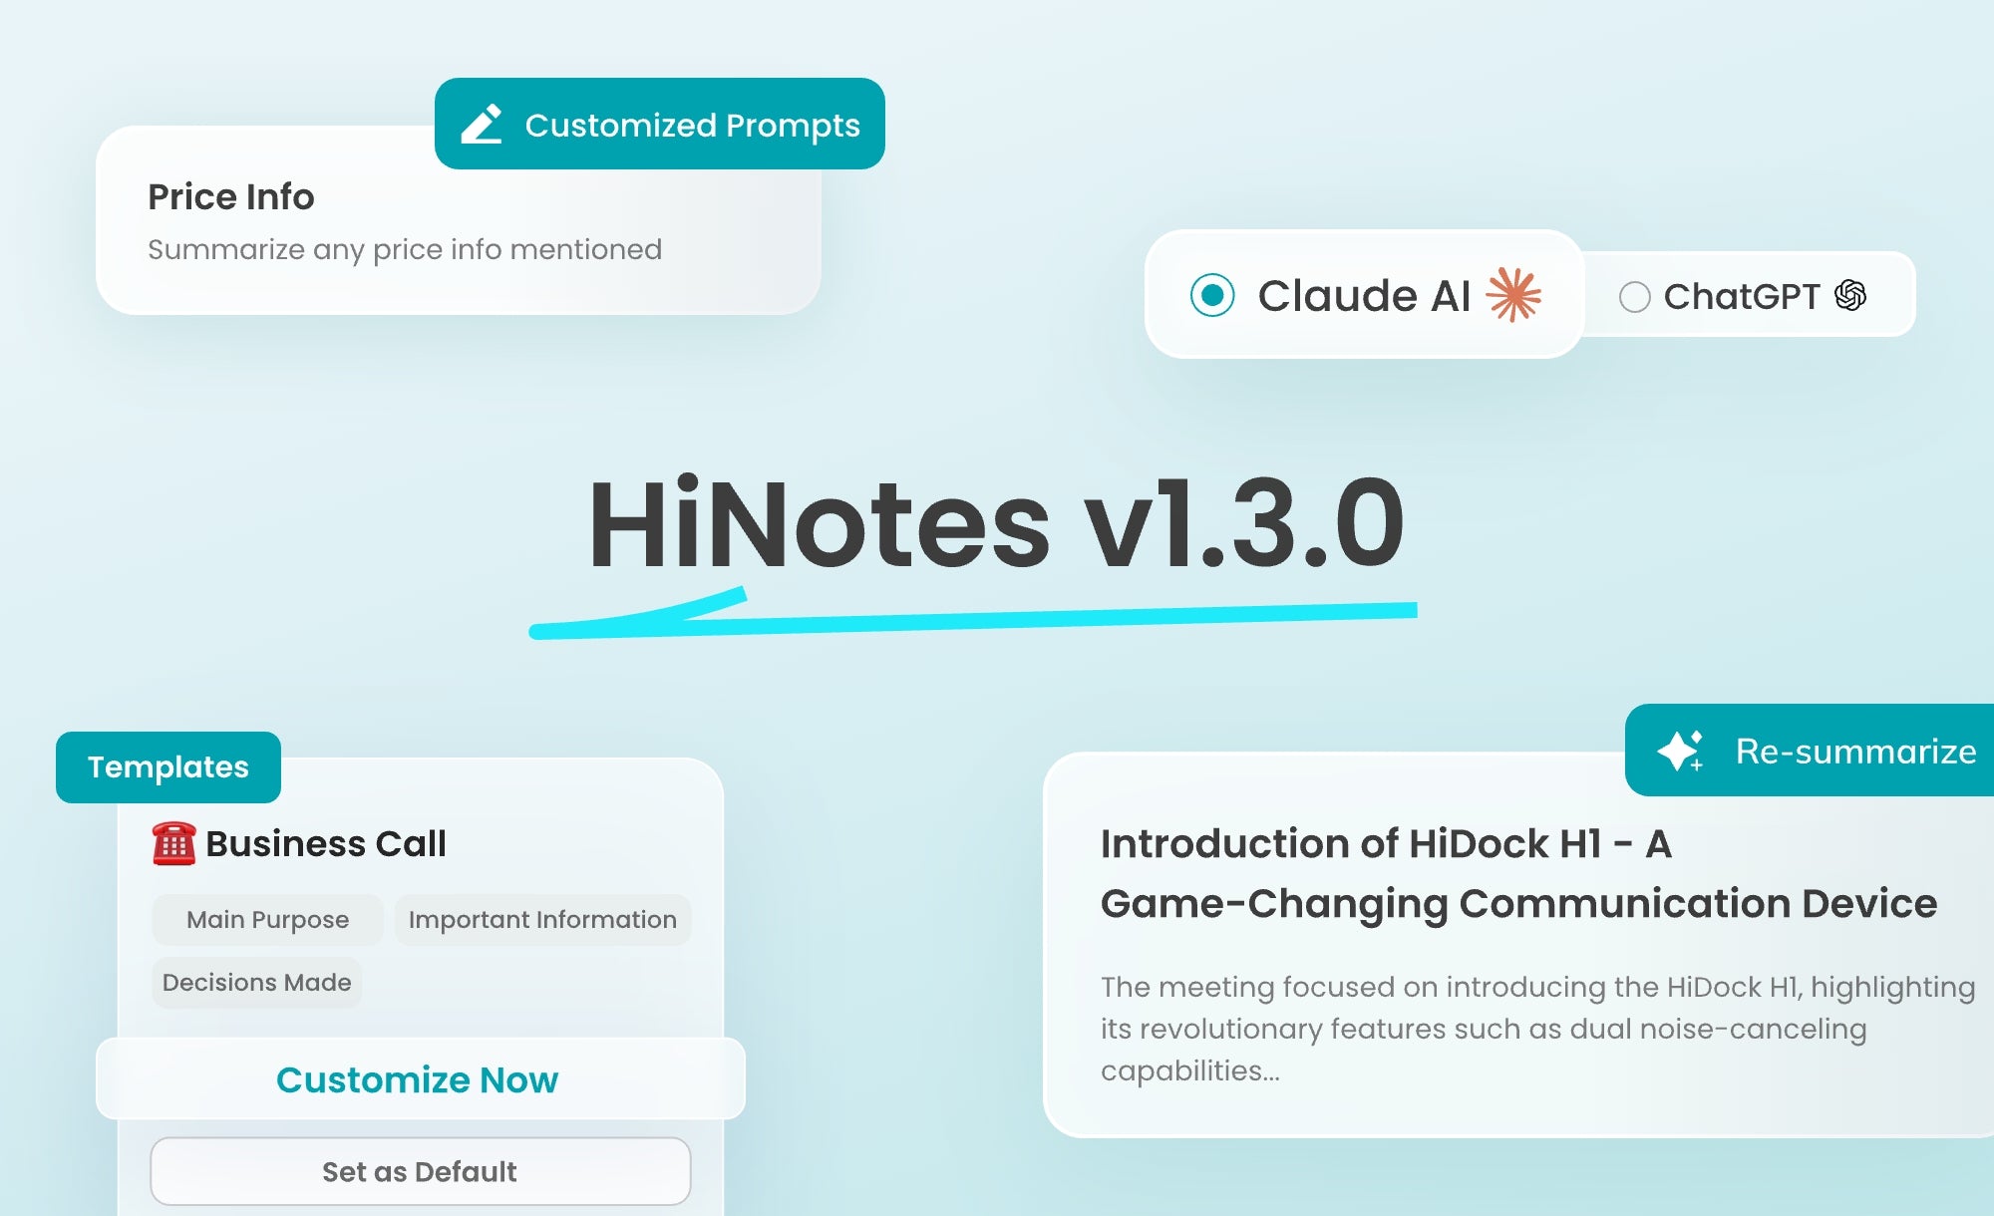Click the Customized Prompts icon
This screenshot has height=1216, width=1994.
point(483,126)
